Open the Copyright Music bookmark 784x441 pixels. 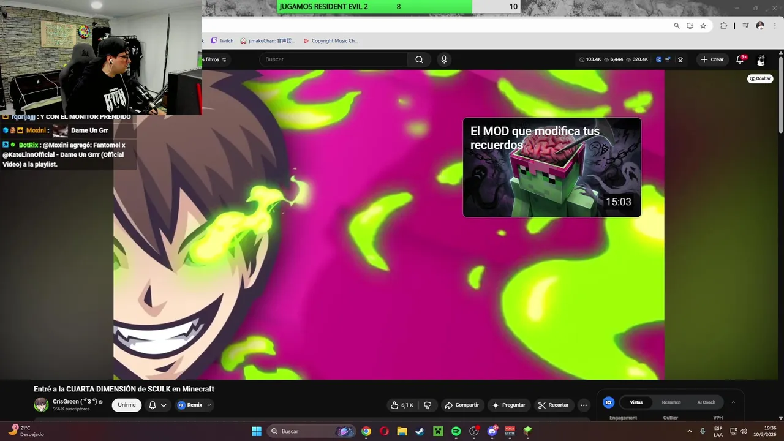point(331,41)
